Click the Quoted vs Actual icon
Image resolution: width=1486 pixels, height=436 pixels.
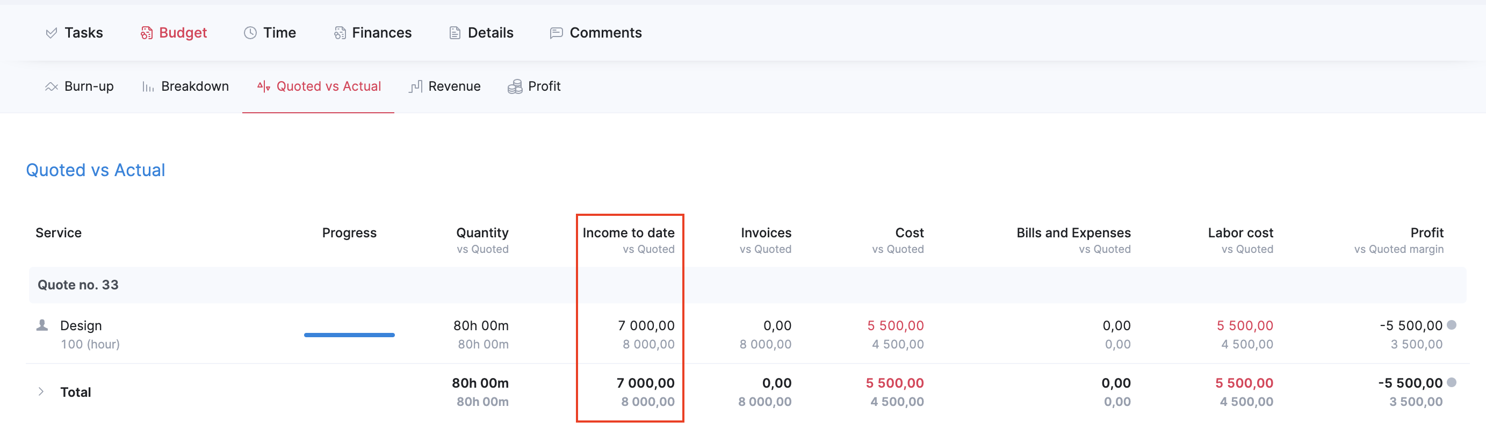[x=264, y=86]
